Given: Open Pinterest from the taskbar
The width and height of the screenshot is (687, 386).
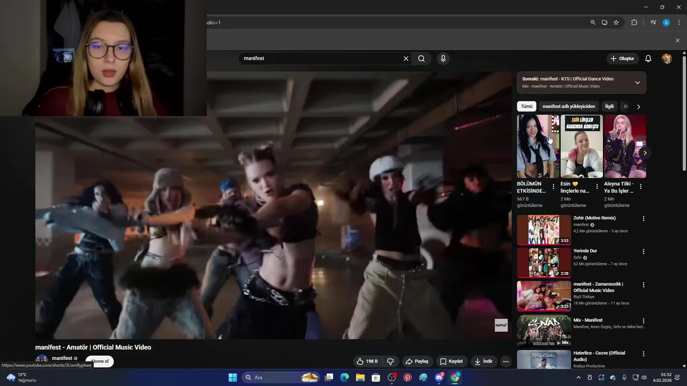Looking at the screenshot, I should 407,377.
